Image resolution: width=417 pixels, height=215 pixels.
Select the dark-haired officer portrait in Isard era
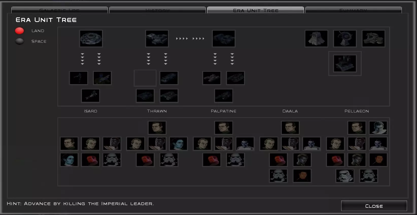[69, 144]
